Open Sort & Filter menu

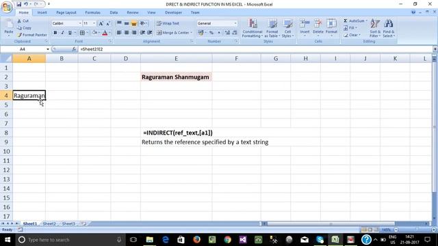click(x=375, y=28)
